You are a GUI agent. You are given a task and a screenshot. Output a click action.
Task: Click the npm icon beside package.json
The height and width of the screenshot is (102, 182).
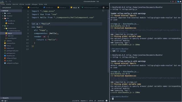pyautogui.click(x=5, y=53)
